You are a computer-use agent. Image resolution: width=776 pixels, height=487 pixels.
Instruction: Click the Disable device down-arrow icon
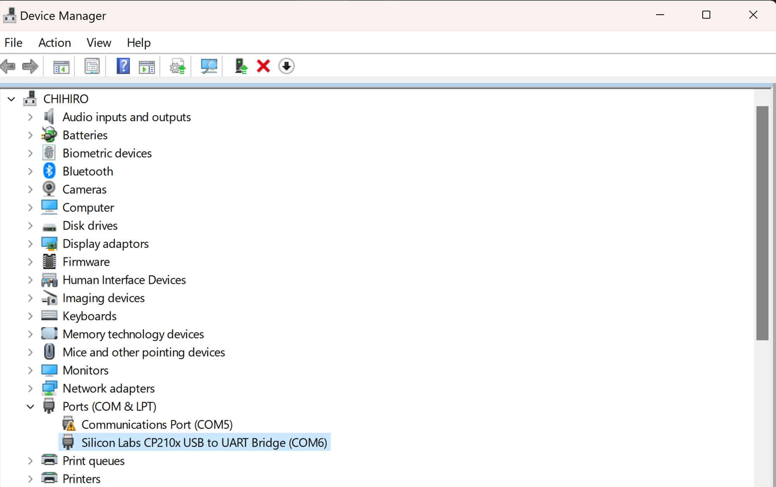(x=286, y=66)
